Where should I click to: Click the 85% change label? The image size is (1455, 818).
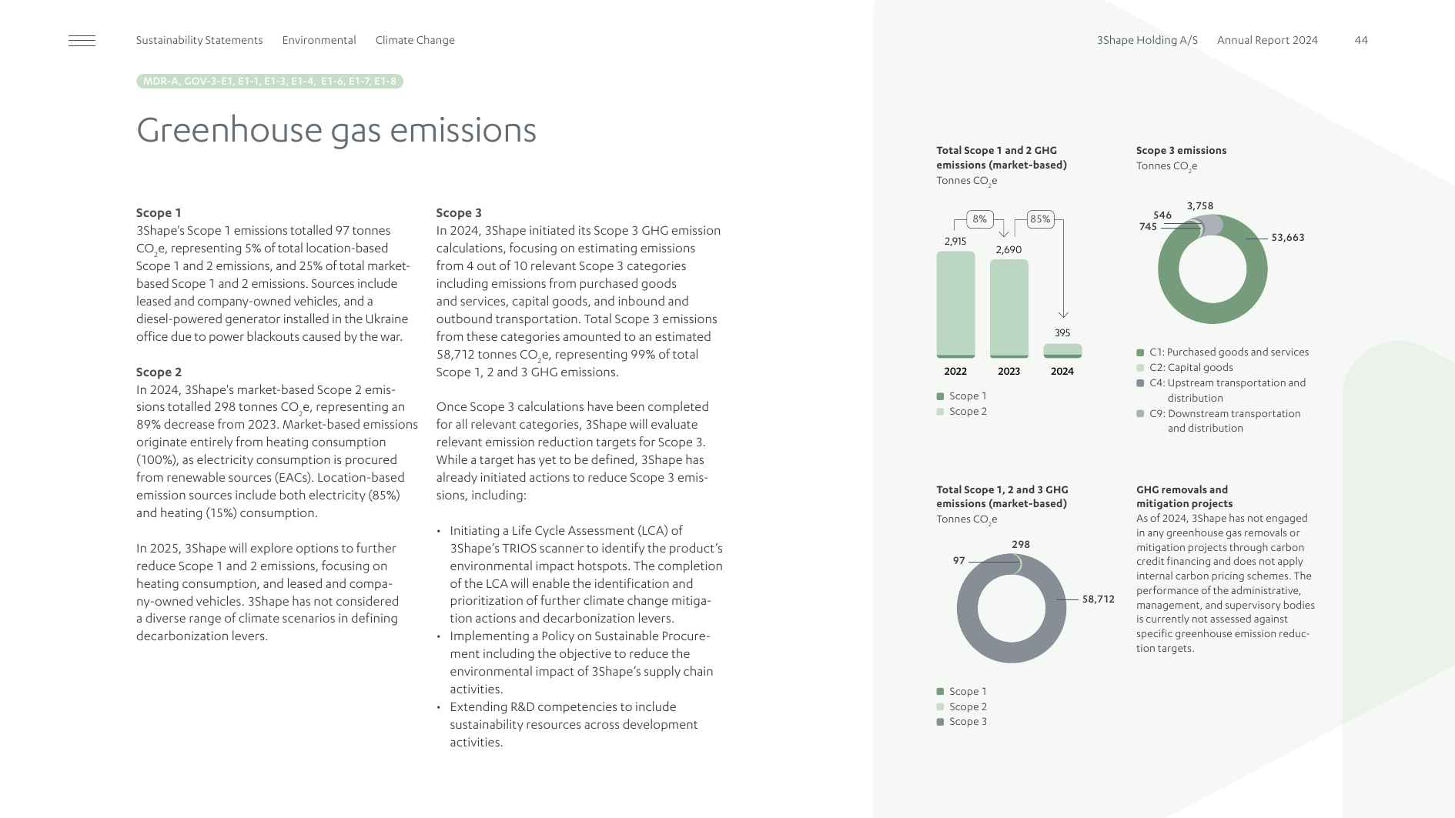click(x=1040, y=219)
